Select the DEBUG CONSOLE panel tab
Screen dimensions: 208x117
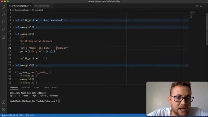point(51,87)
